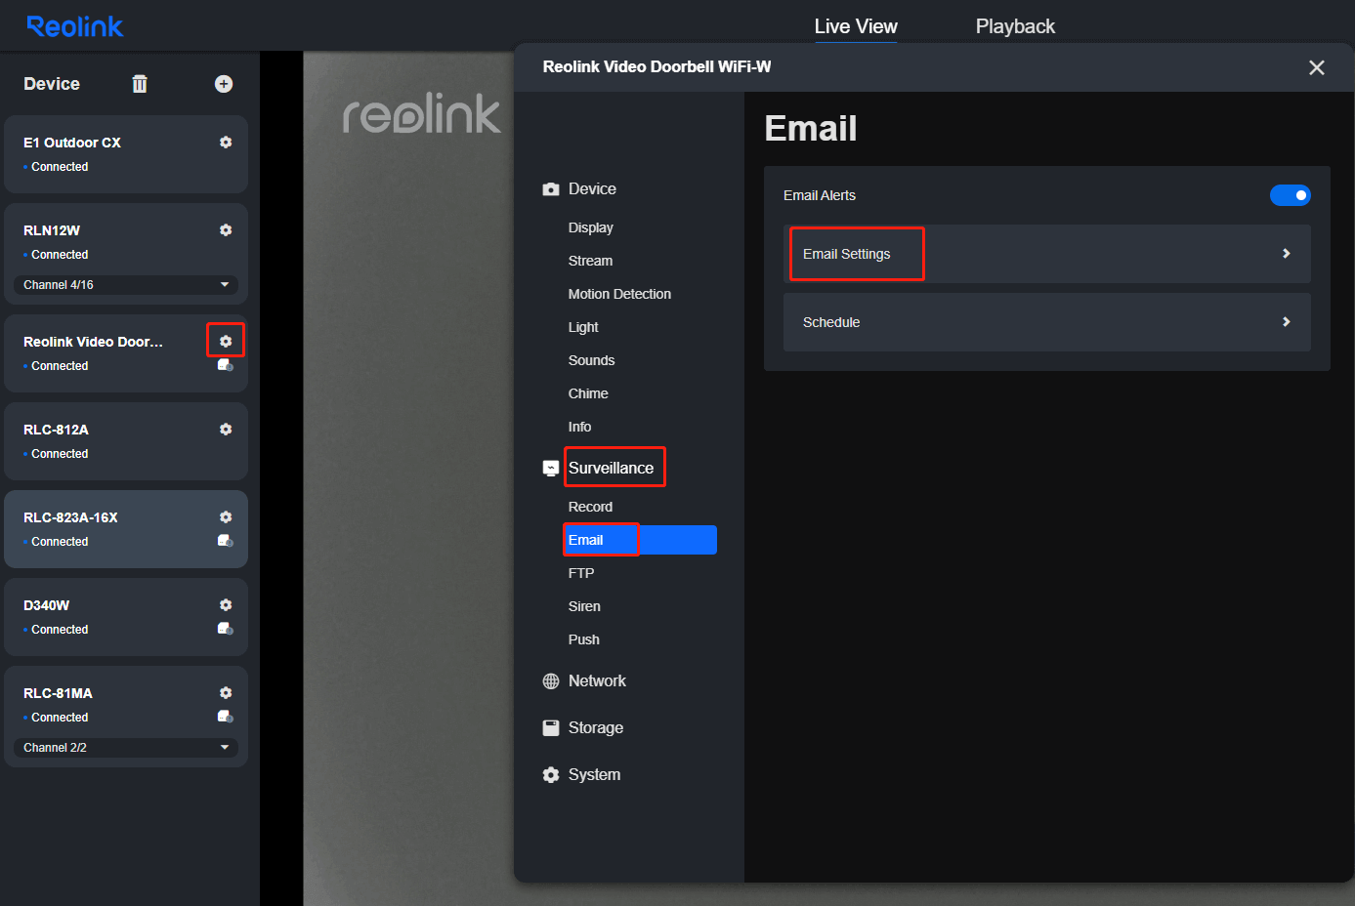
Task: Select the E1 Outdoor CX device card
Action: coord(126,154)
